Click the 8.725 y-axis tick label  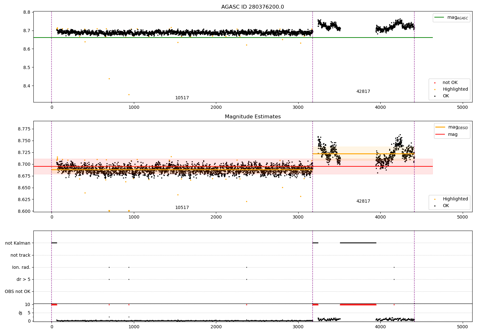24,152
